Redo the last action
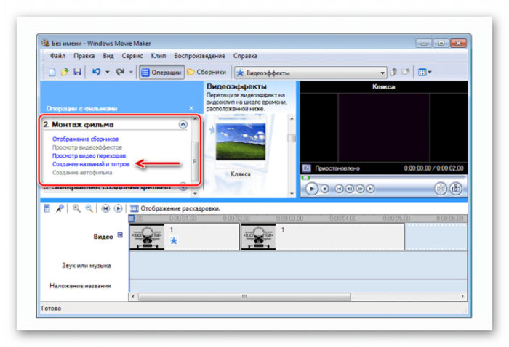The height and width of the screenshot is (347, 509). [120, 72]
